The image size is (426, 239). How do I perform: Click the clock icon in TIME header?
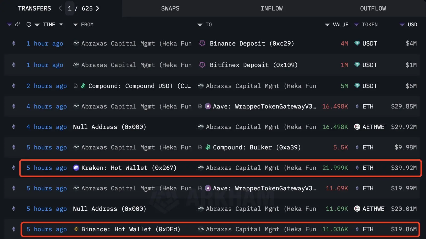pos(29,24)
